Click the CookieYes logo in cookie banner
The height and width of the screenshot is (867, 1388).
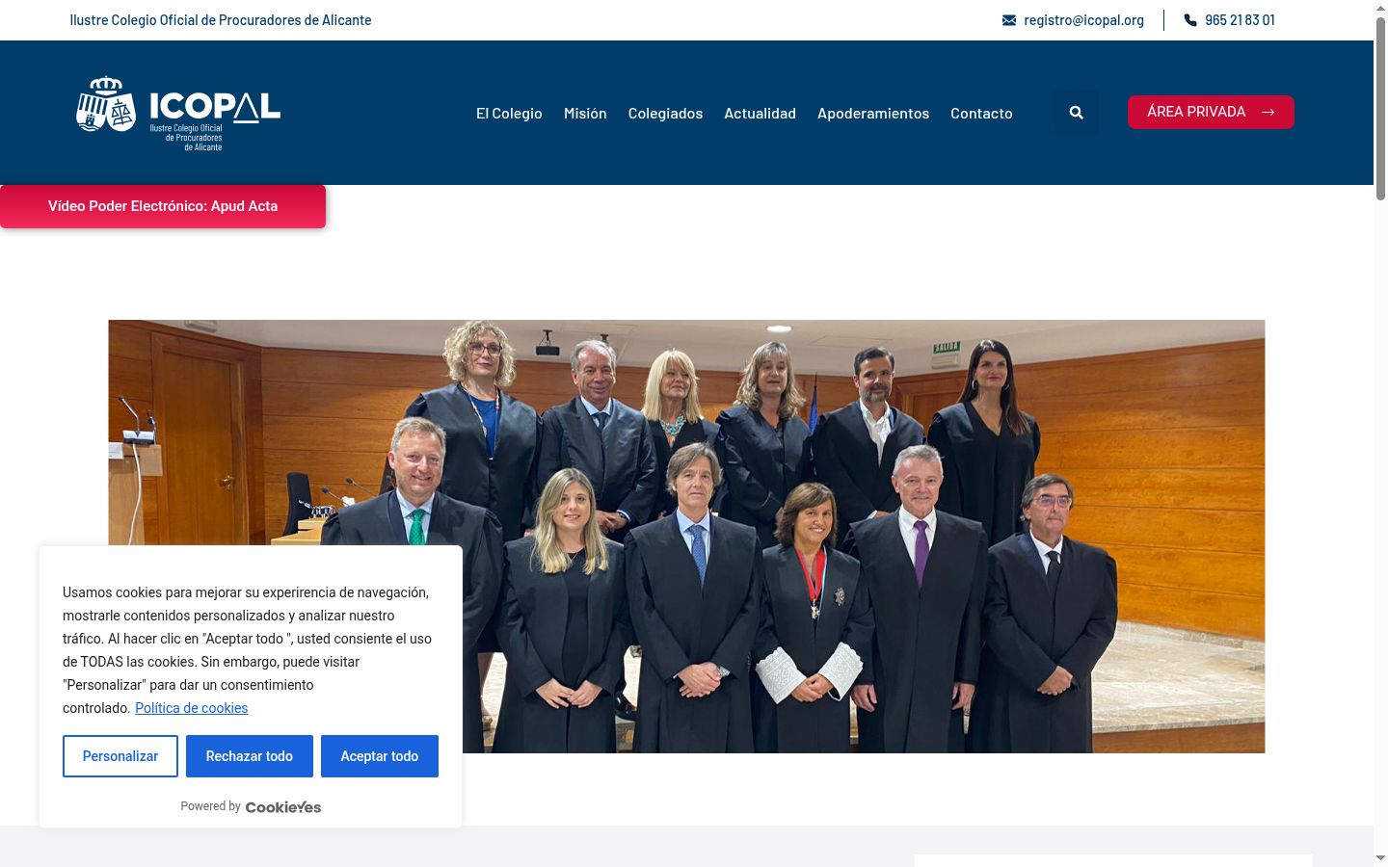coord(283,807)
